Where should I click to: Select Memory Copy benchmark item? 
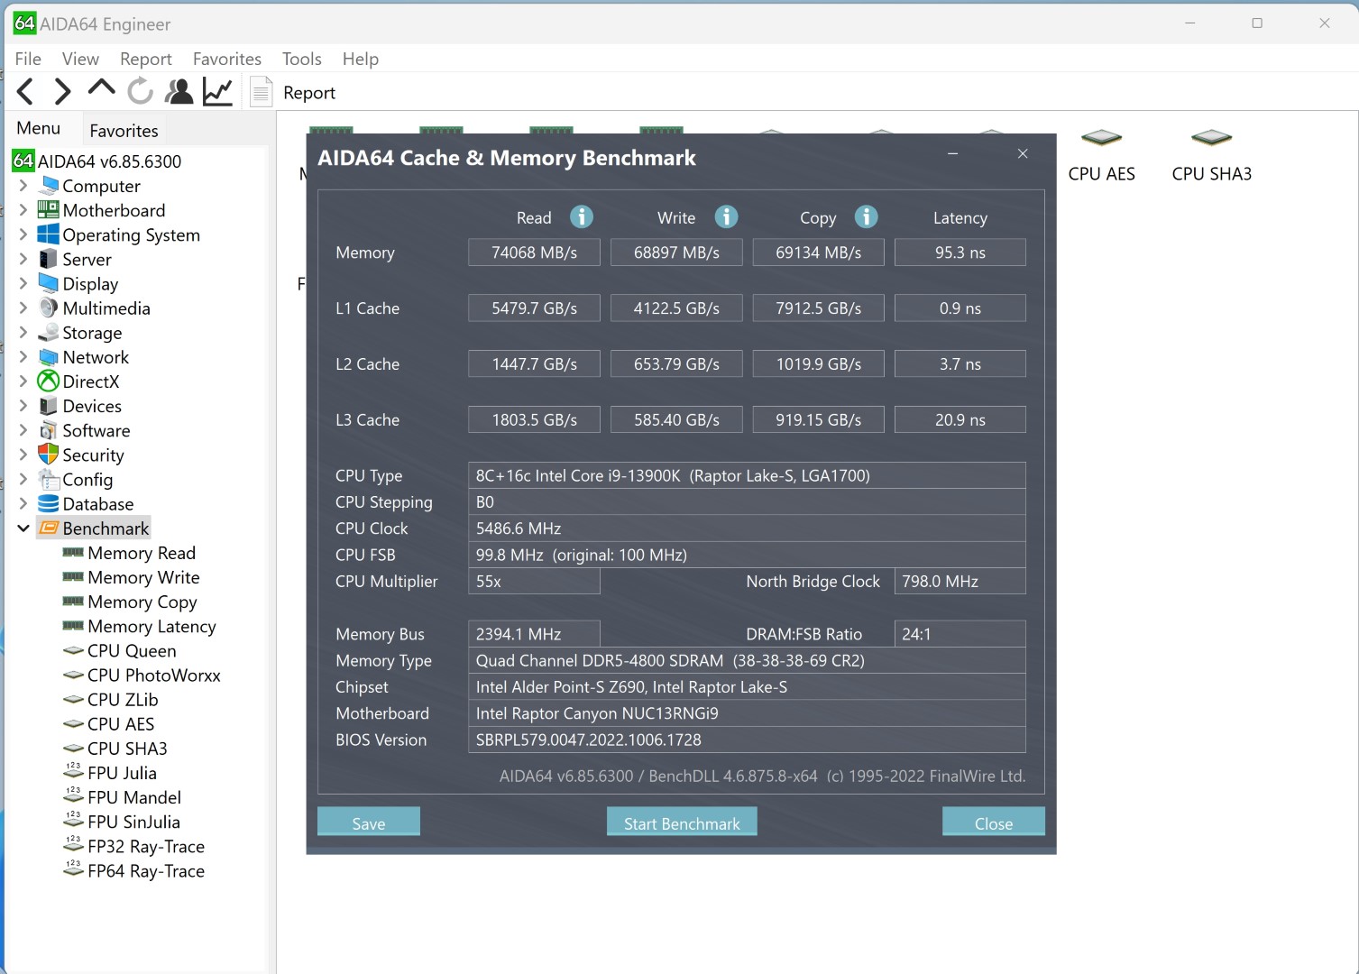click(142, 602)
